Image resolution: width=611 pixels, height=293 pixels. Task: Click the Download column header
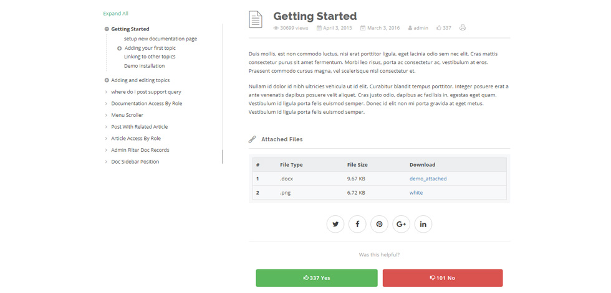423,165
